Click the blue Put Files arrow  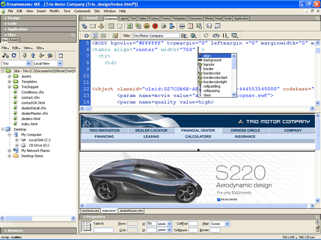tap(33, 55)
